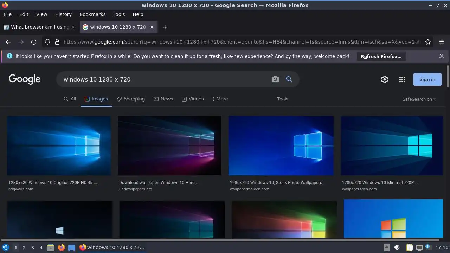Click the uhdwallpapers.org source text
Image resolution: width=450 pixels, height=253 pixels.
[x=136, y=189]
